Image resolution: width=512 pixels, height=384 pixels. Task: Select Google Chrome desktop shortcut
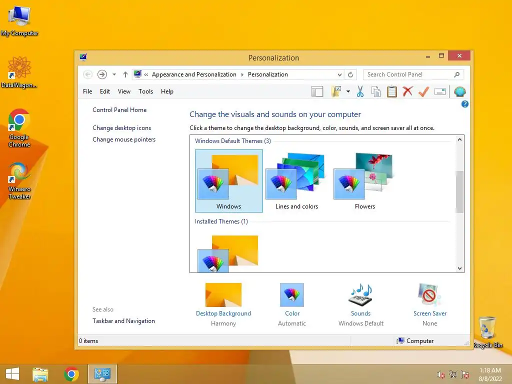coord(19,128)
